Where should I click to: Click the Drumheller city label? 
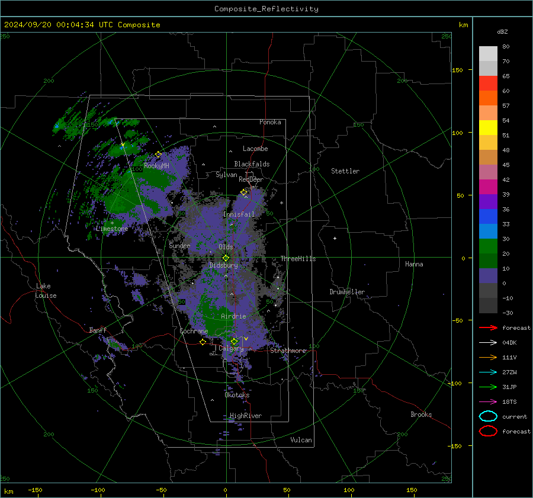pyautogui.click(x=347, y=292)
